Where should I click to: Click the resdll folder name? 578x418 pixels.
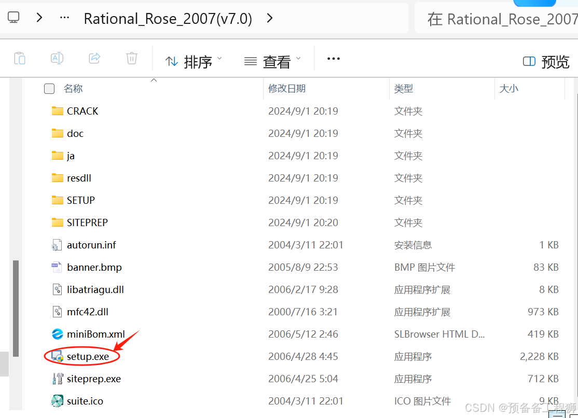(x=79, y=178)
